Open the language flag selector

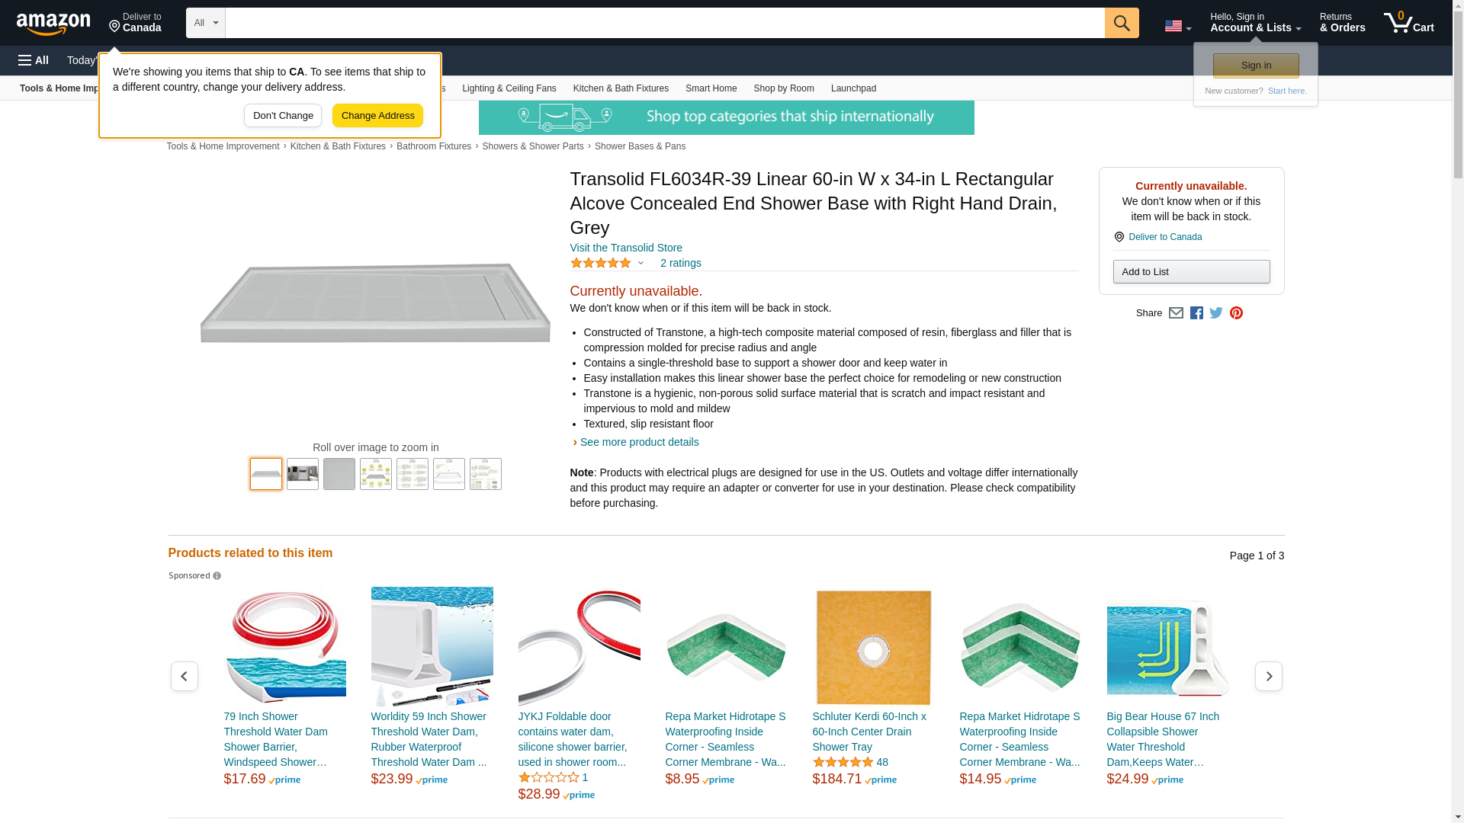click(1177, 26)
